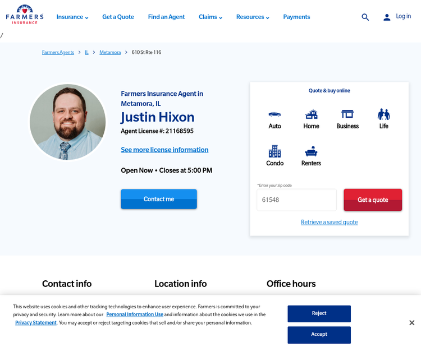Screen dimensions: 421x352
Task: Open the search magnifier icon
Action: point(365,17)
